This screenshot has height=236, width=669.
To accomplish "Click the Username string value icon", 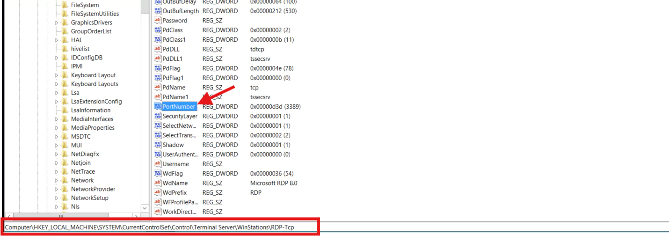I will pyautogui.click(x=158, y=164).
